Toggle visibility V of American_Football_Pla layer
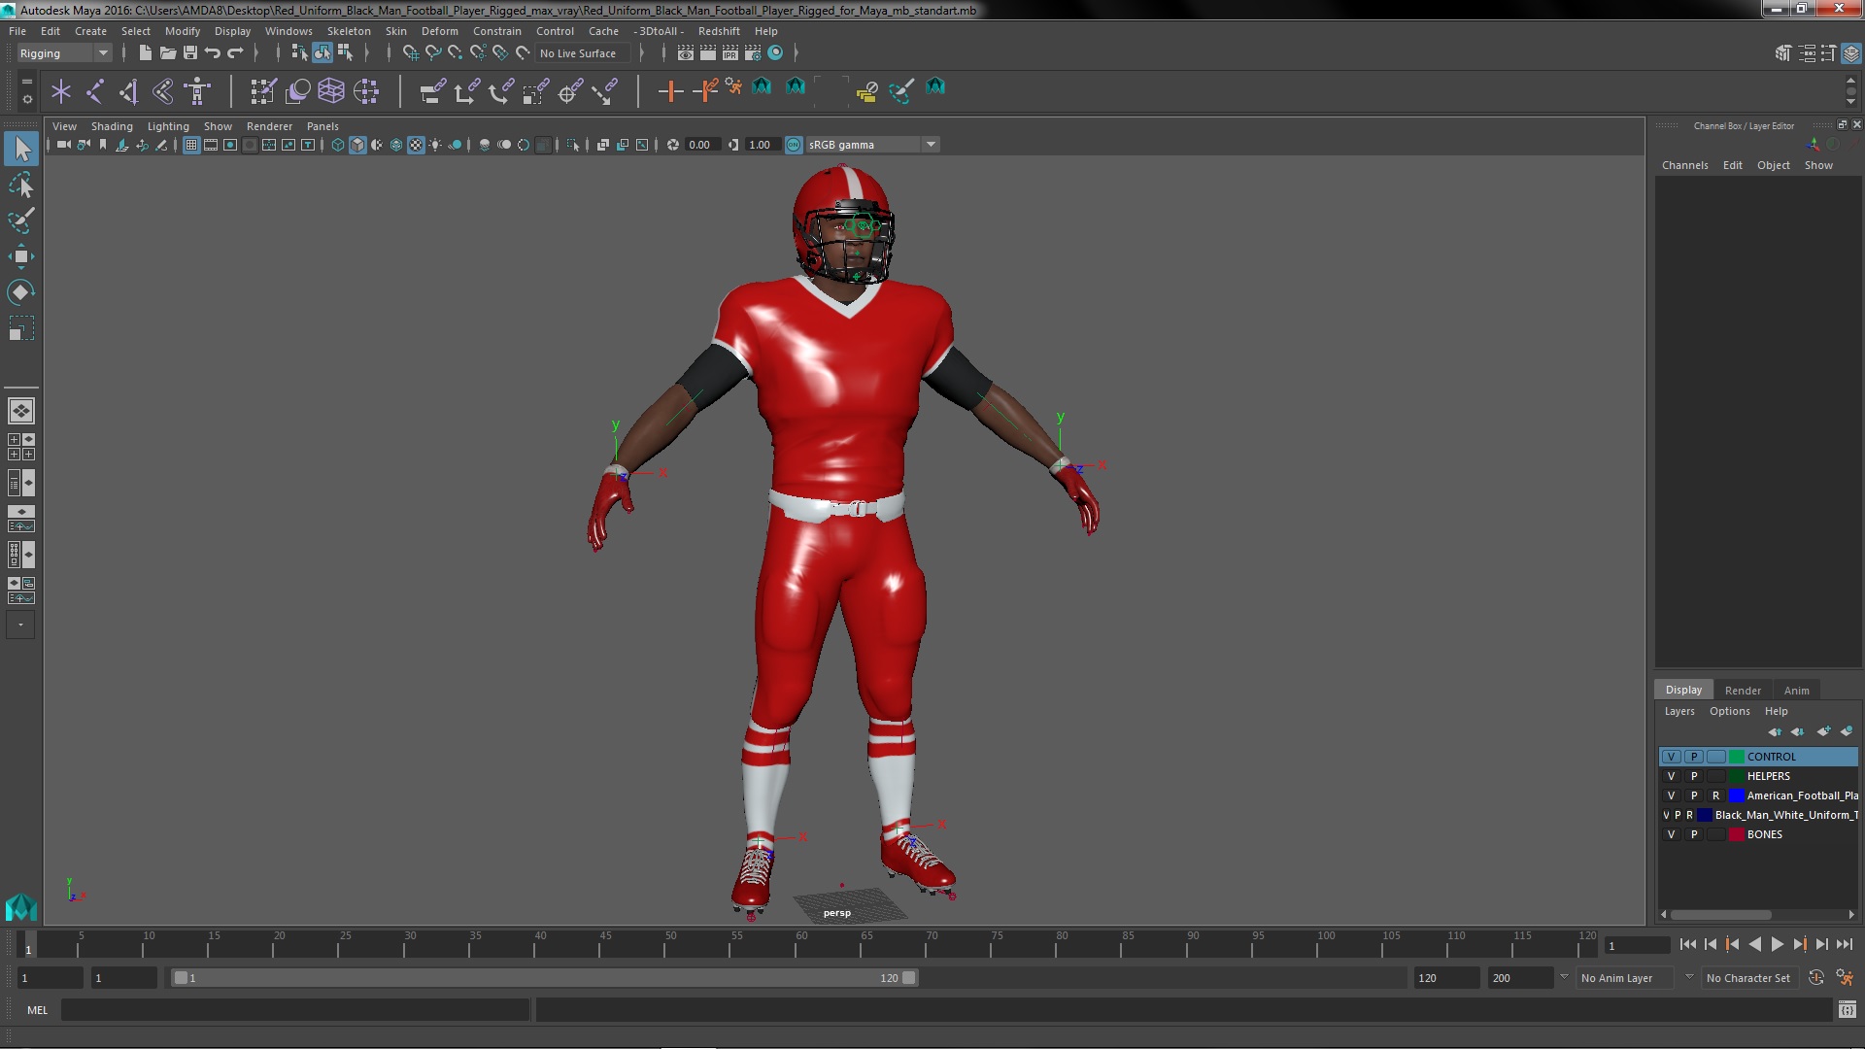The image size is (1865, 1049). (1672, 795)
